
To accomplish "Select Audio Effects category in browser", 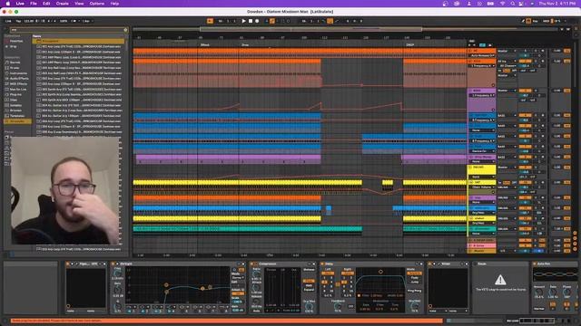I will (x=18, y=79).
